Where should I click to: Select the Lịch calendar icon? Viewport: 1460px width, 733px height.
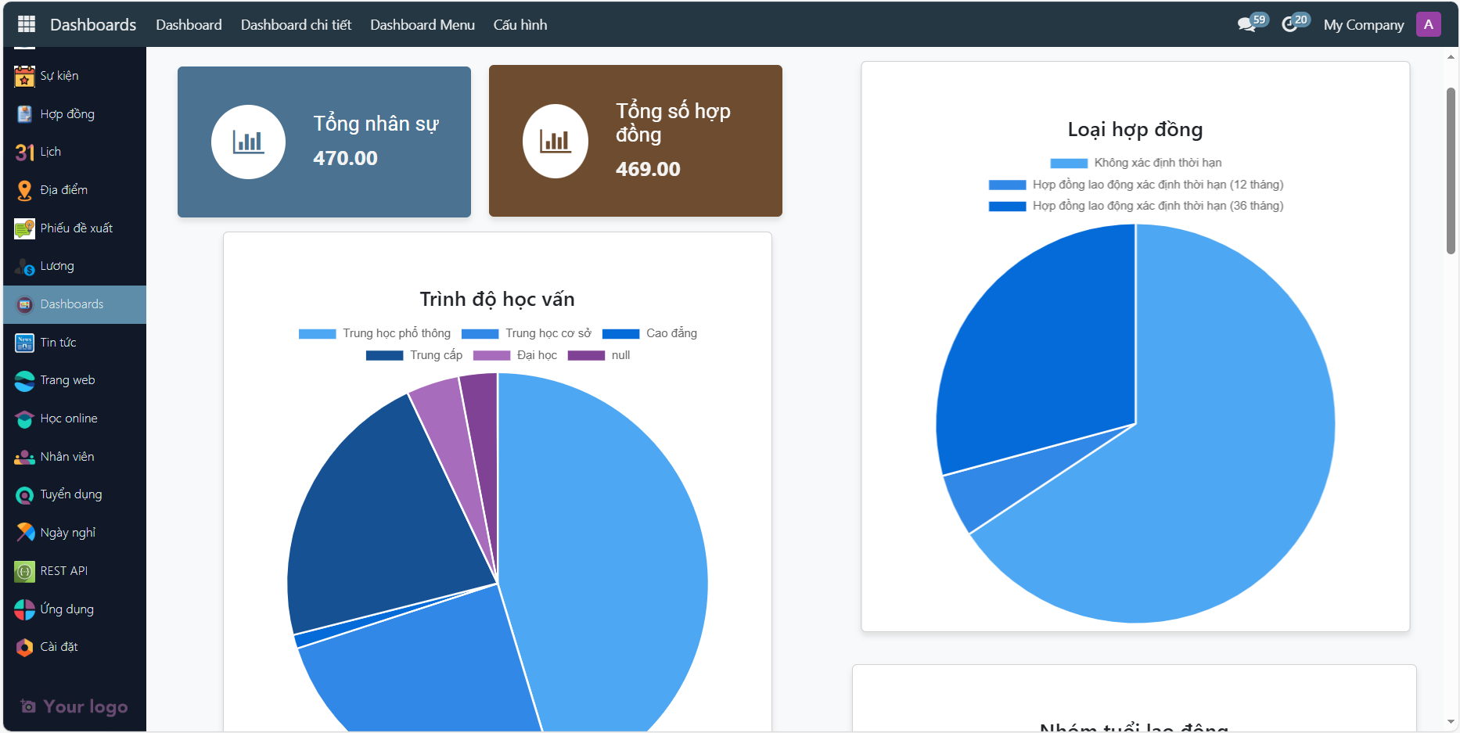coord(23,151)
